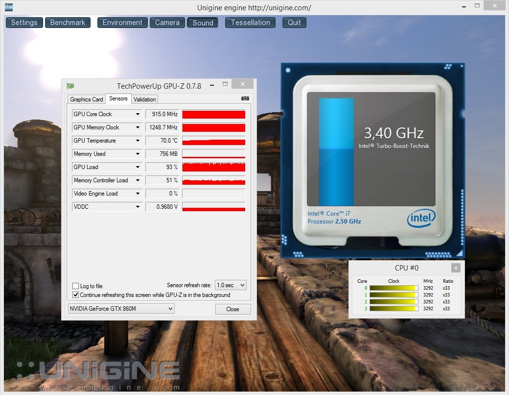Click the Quit button in Unigine
509x395 pixels.
point(294,23)
